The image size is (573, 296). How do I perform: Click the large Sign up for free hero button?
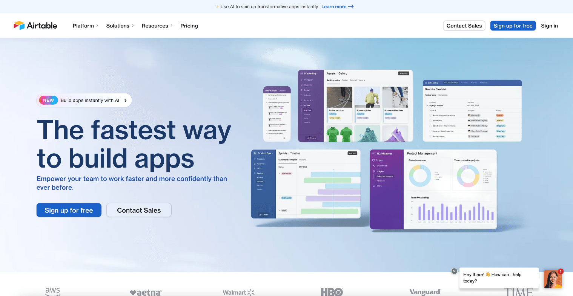point(69,210)
